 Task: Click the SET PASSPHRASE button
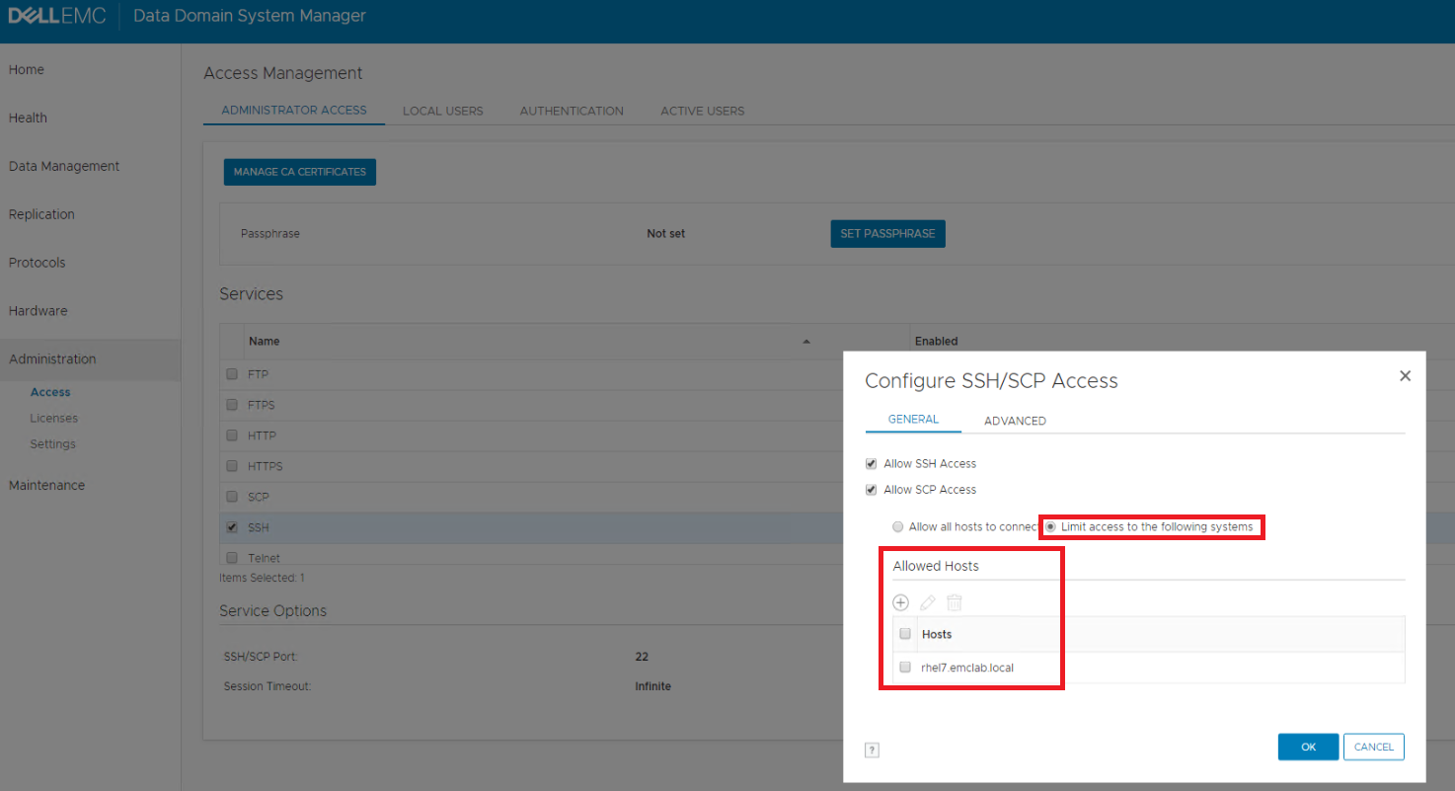(886, 233)
